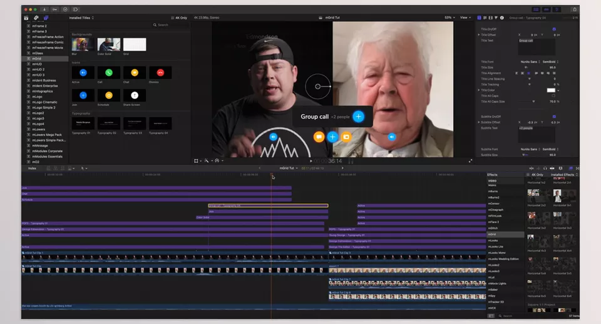Click Retime speedometer icon below viewer
The width and height of the screenshot is (601, 324).
click(x=217, y=161)
